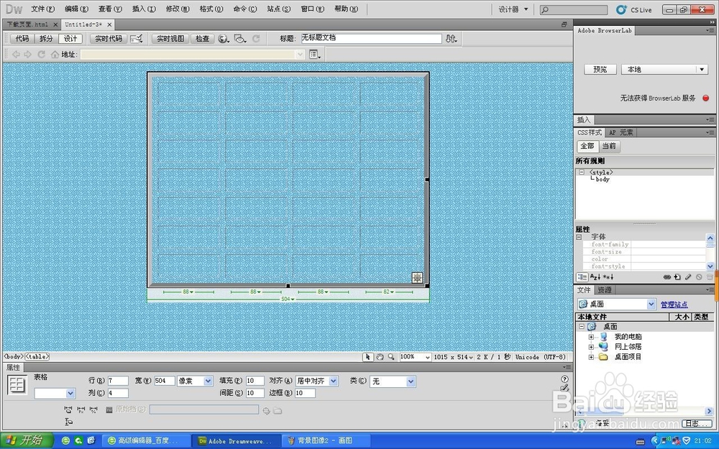The image size is (719, 449).
Task: Choose the Zoom magnifier tool in status bar
Action: pyautogui.click(x=391, y=357)
